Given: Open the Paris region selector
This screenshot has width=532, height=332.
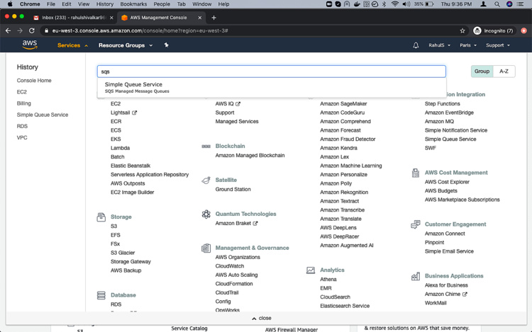Looking at the screenshot, I should (x=468, y=45).
